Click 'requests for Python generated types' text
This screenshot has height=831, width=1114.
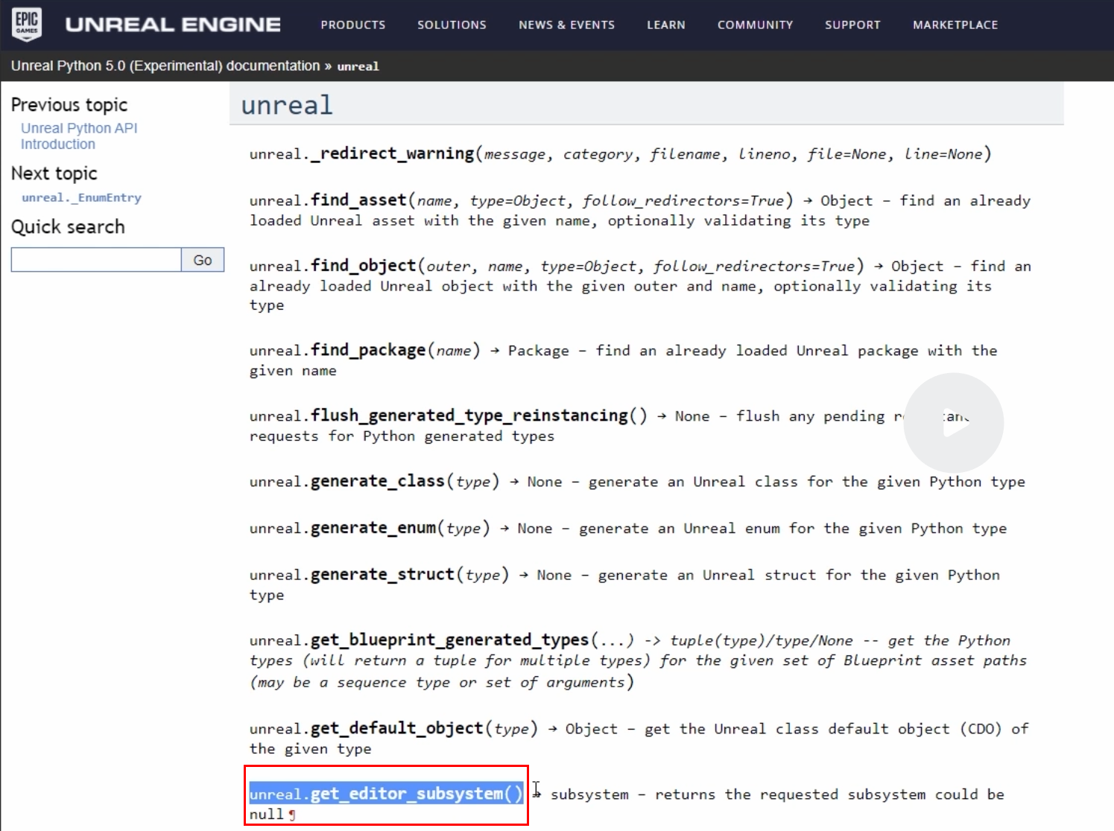coord(402,436)
